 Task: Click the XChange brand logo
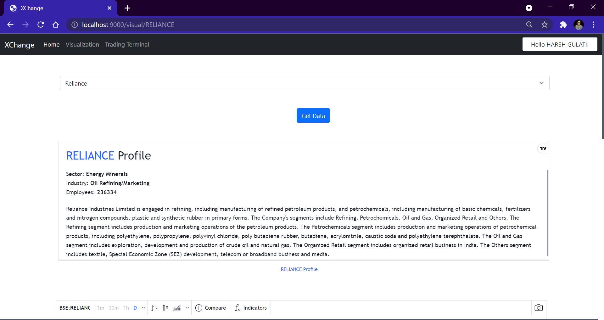tap(20, 45)
